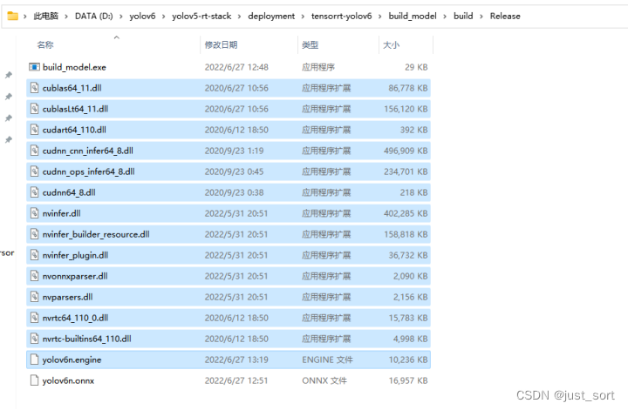Screen dimensions: 628x410
Task: Click the cudnn_cnn_infer64_8.dll file icon
Action: (x=34, y=151)
